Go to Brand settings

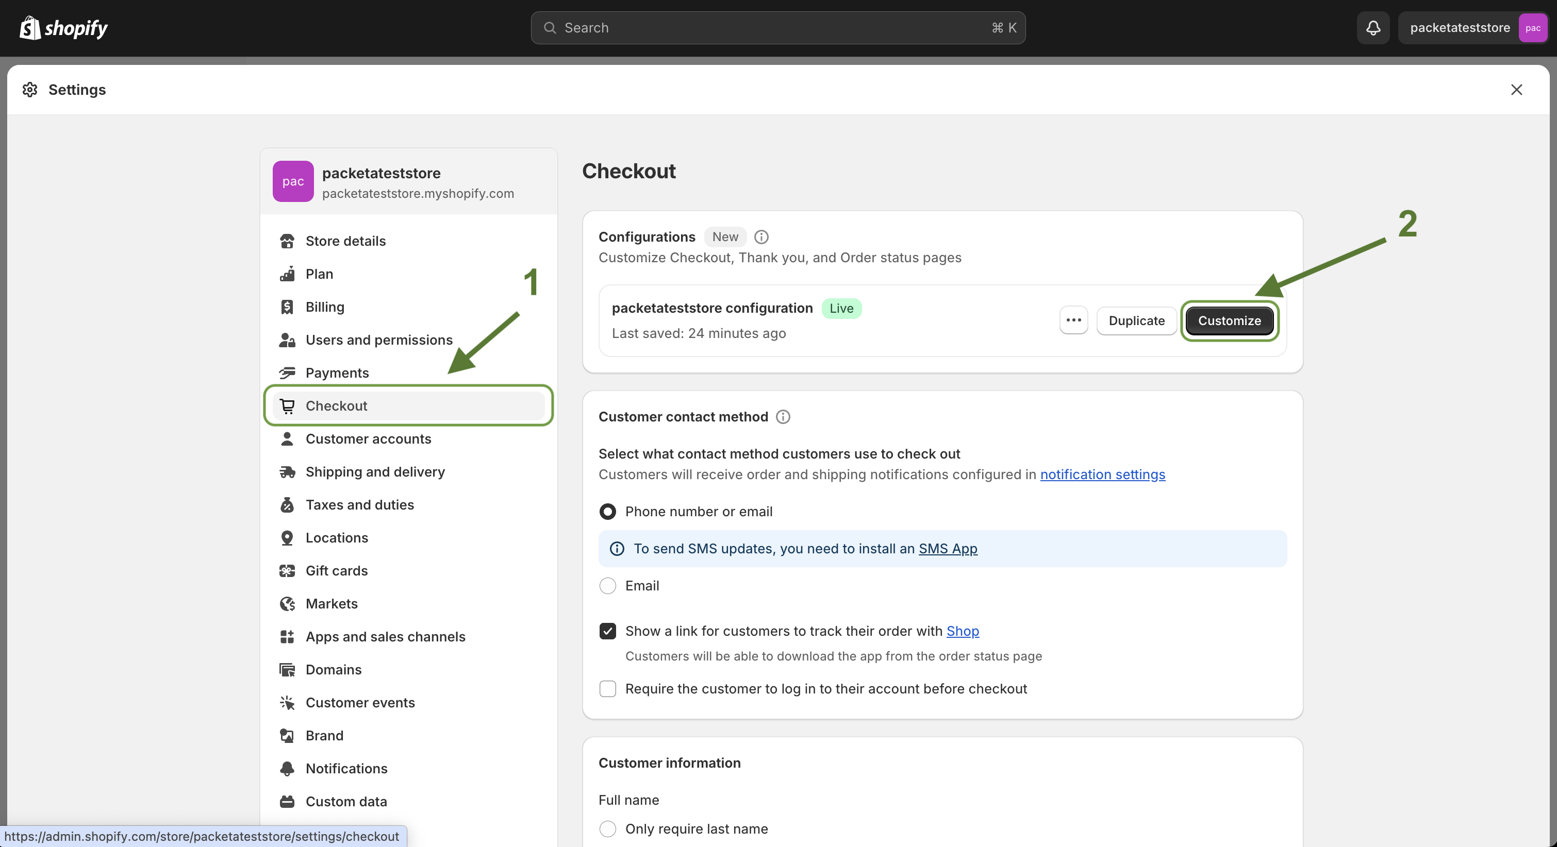[x=409, y=735]
